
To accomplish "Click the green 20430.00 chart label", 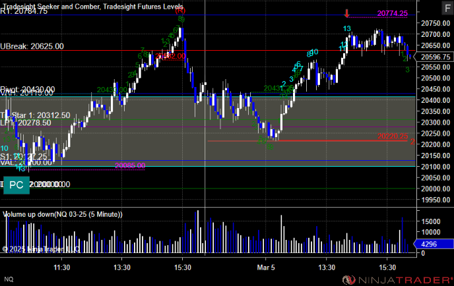I will pyautogui.click(x=112, y=90).
